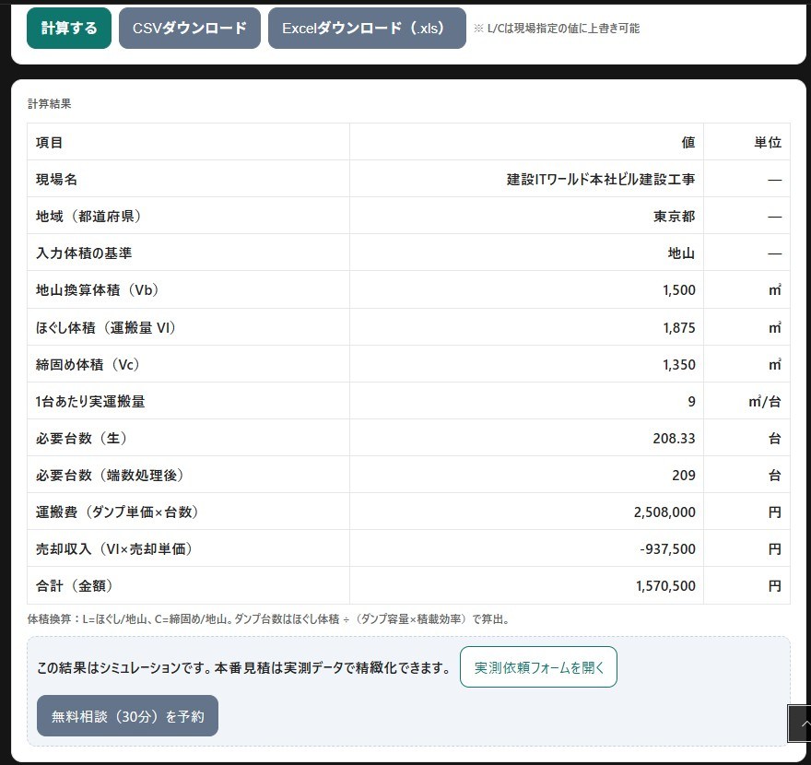Click the 計算結果 section heading
The height and width of the screenshot is (765, 811).
[50, 103]
